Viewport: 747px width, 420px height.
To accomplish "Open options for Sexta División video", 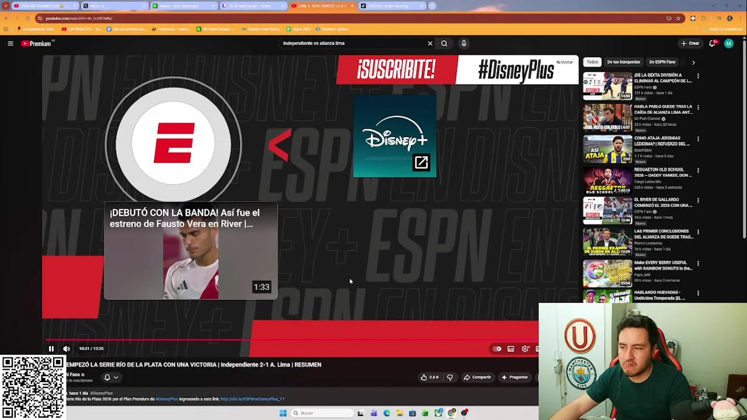I will pyautogui.click(x=698, y=76).
